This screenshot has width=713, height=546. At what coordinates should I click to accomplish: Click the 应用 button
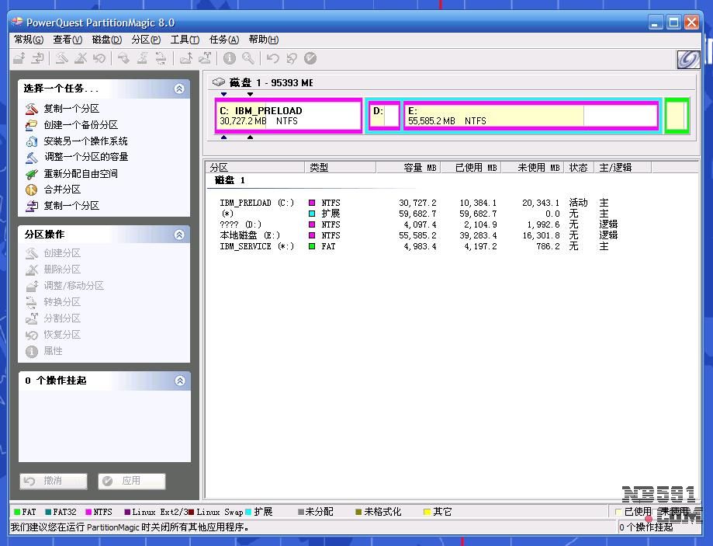tap(131, 481)
